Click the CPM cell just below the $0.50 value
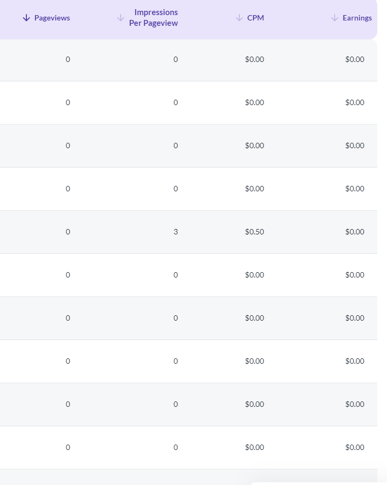Image resolution: width=387 pixels, height=485 pixels. pos(254,275)
